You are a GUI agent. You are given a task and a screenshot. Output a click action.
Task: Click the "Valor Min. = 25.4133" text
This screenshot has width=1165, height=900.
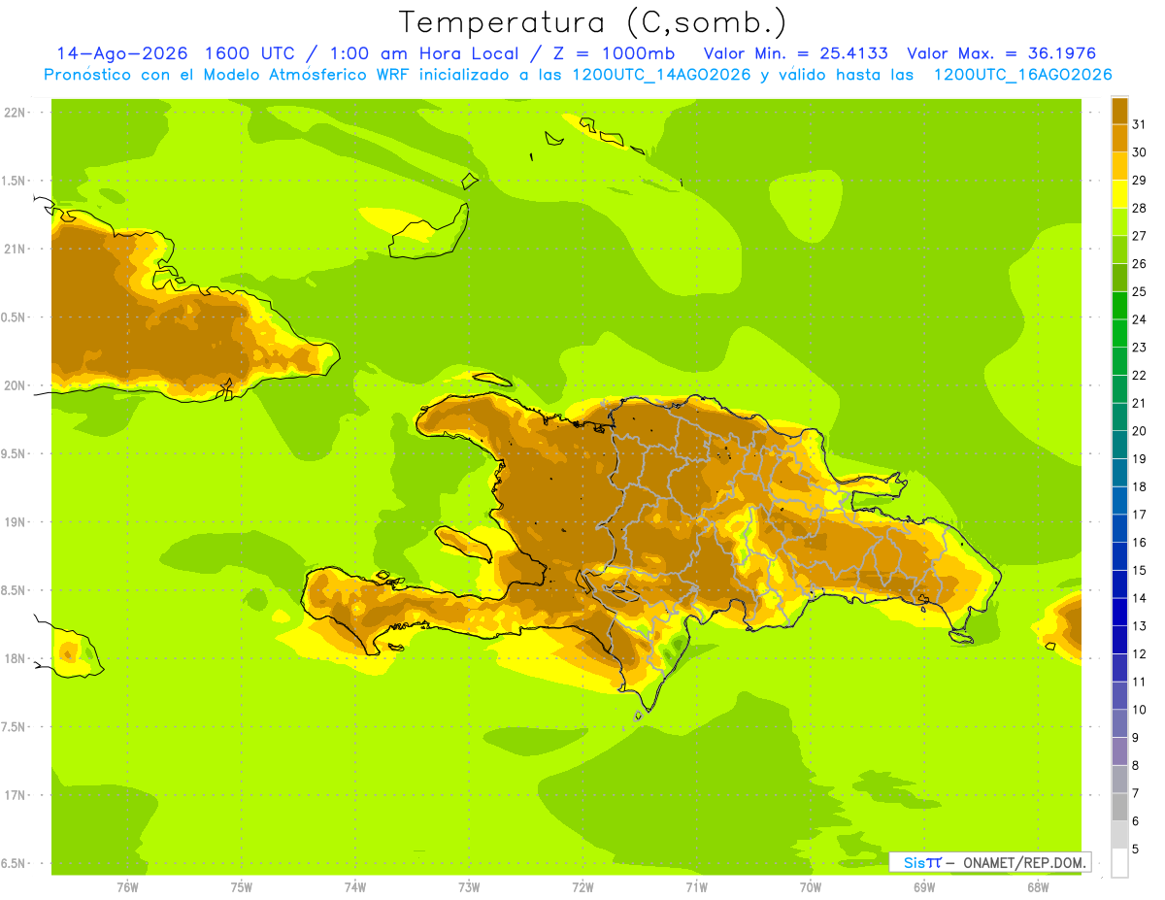(795, 53)
